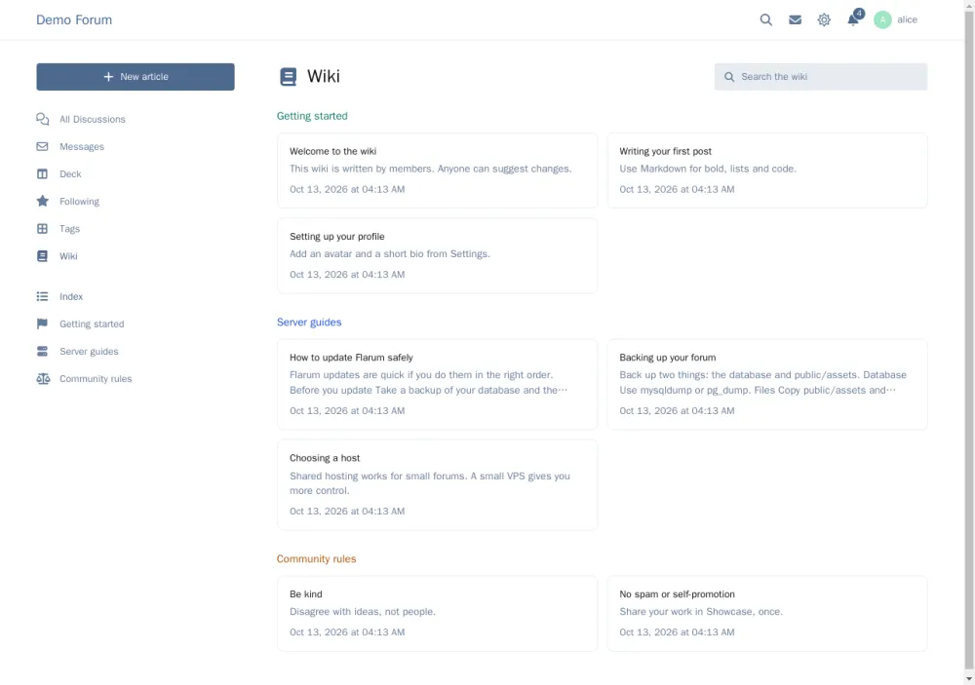The height and width of the screenshot is (685, 975).
Task: Open No spam or self-promotion article
Action: tap(767, 614)
